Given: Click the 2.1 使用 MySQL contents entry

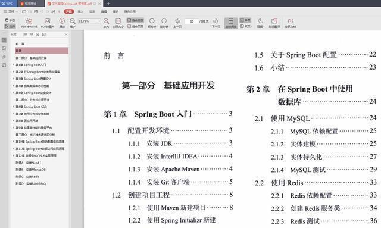Looking at the screenshot, I should coord(316,118).
